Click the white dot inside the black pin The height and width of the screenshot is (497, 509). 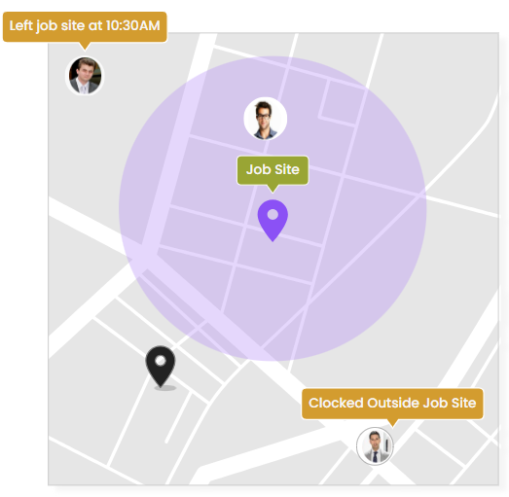161,361
